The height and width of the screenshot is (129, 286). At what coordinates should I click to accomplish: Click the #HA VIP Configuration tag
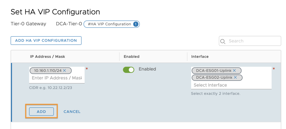(x=111, y=24)
